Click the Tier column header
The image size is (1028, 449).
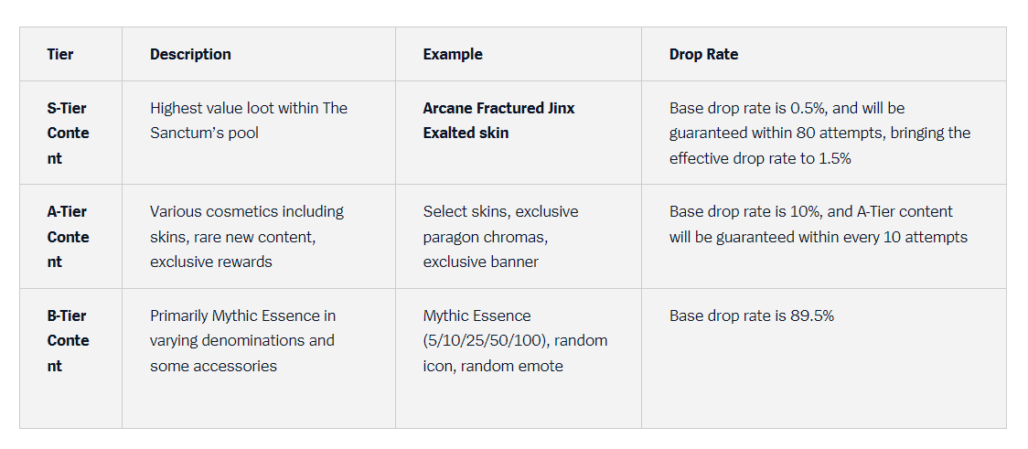[x=60, y=54]
